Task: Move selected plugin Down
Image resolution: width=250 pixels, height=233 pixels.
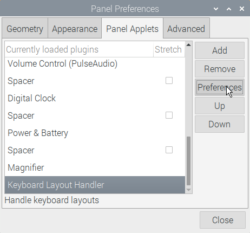Action: click(x=220, y=124)
